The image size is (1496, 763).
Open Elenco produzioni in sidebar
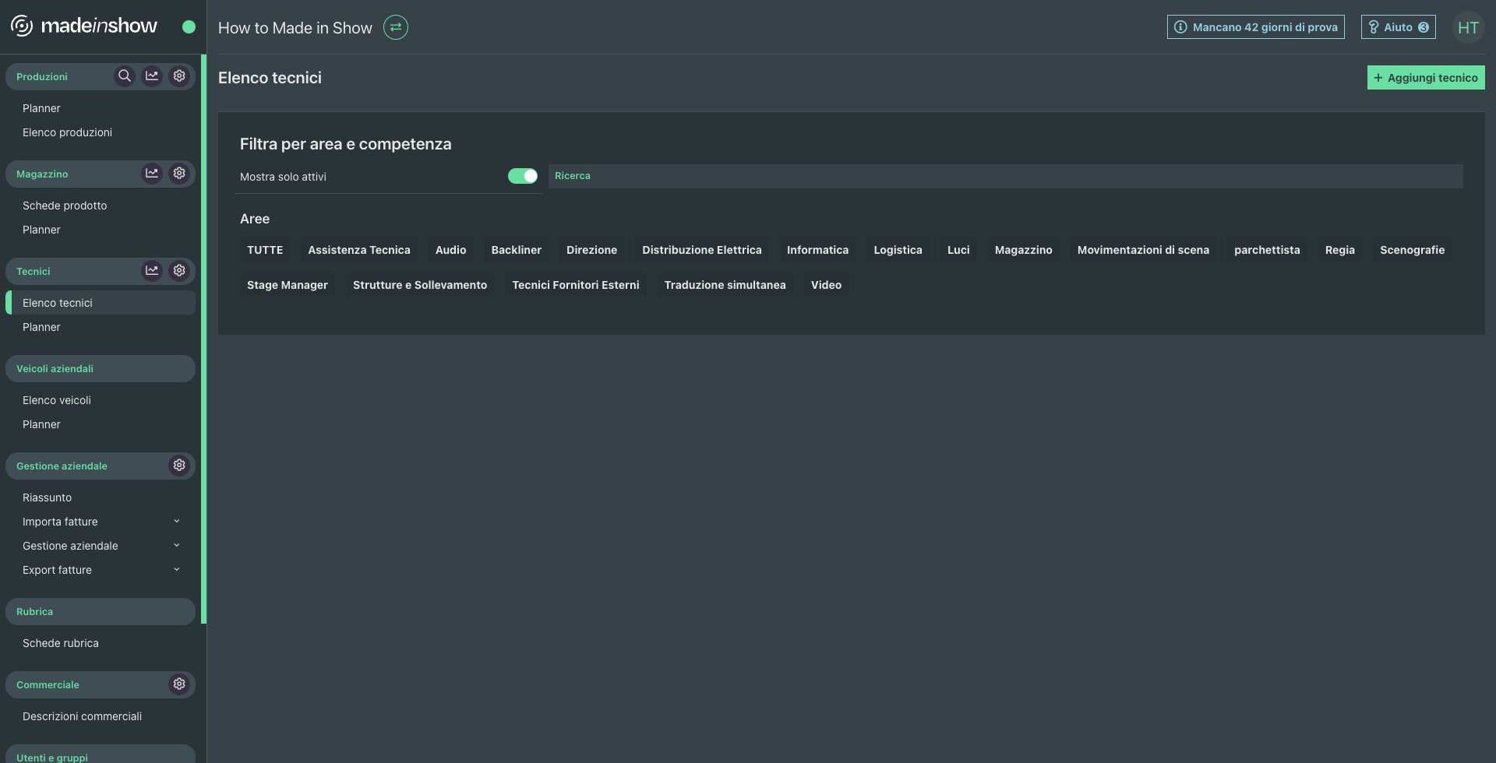coord(67,132)
